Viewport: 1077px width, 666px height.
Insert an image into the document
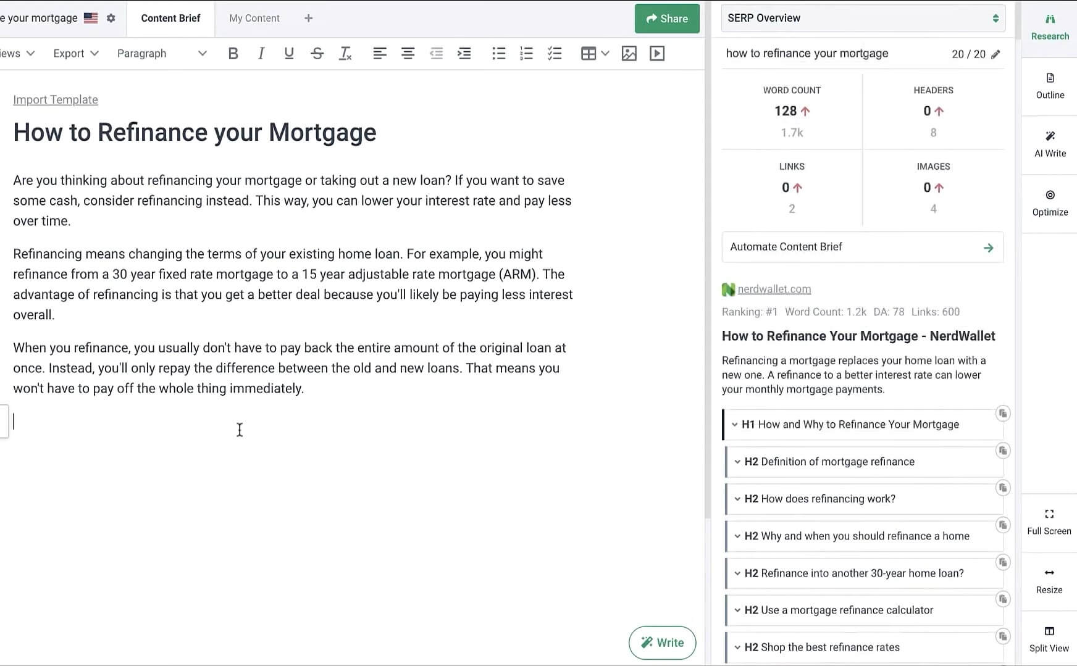point(629,54)
